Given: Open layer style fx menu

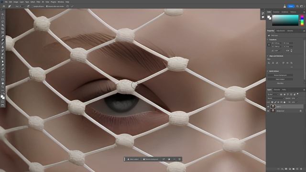Looking at the screenshot, I should [283, 169].
